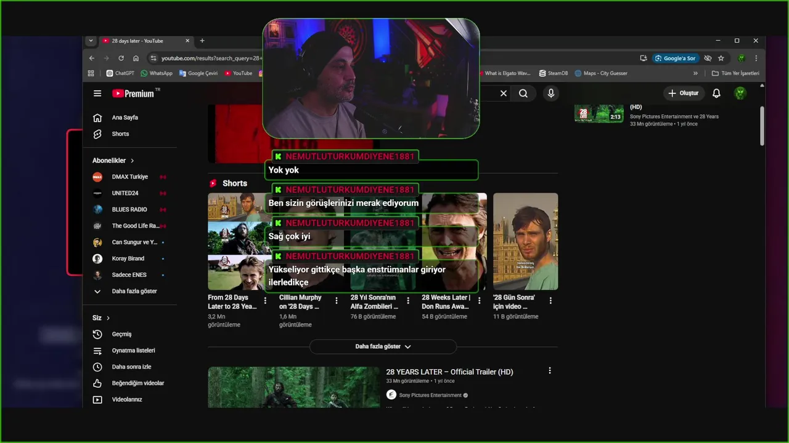Open the ChatGPT bookmark
Viewport: 789px width, 443px height.
pos(120,73)
